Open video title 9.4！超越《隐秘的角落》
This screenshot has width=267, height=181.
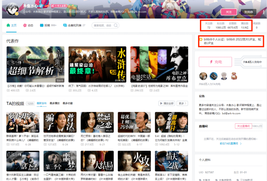(x=171, y=138)
